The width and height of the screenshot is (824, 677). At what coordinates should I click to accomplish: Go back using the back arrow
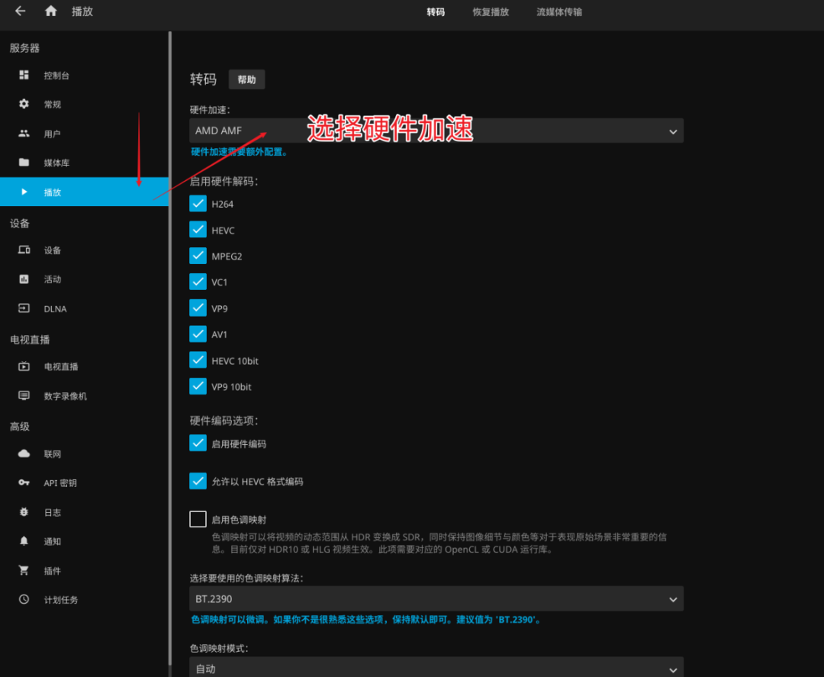20,11
